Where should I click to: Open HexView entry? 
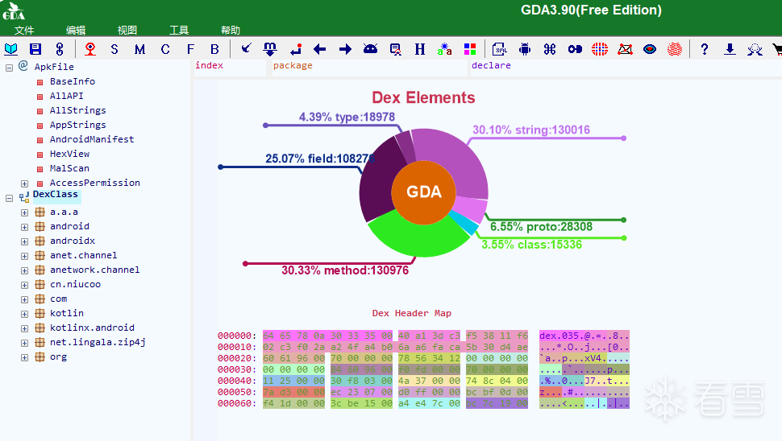[x=69, y=154]
